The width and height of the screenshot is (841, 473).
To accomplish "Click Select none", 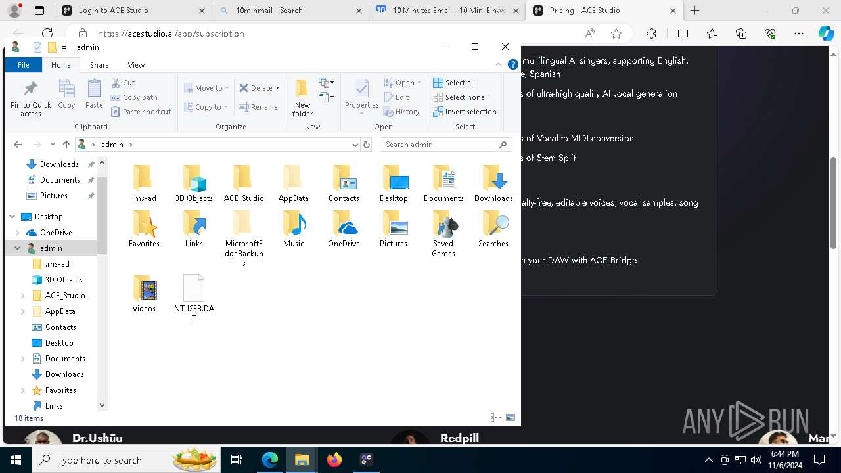I will click(459, 97).
